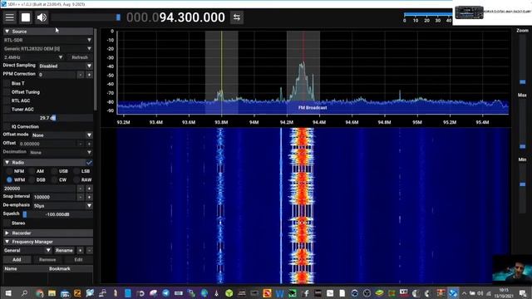Click the Edit bookmark button
The image size is (532, 299).
coord(78,260)
